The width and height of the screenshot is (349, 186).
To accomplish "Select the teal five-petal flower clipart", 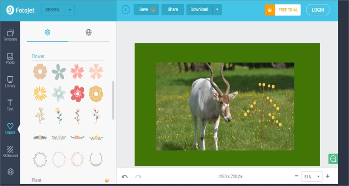I will (59, 72).
